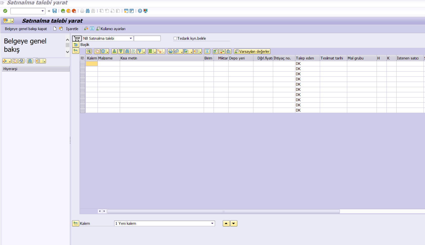Click the binoculars Find icon in document overview

[x=30, y=61]
